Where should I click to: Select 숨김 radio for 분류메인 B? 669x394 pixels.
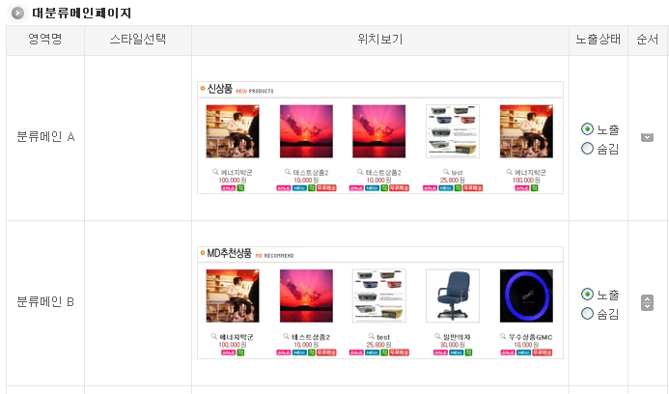(x=587, y=313)
